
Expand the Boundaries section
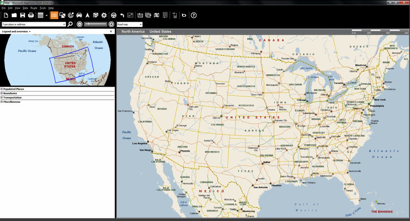click(2, 93)
